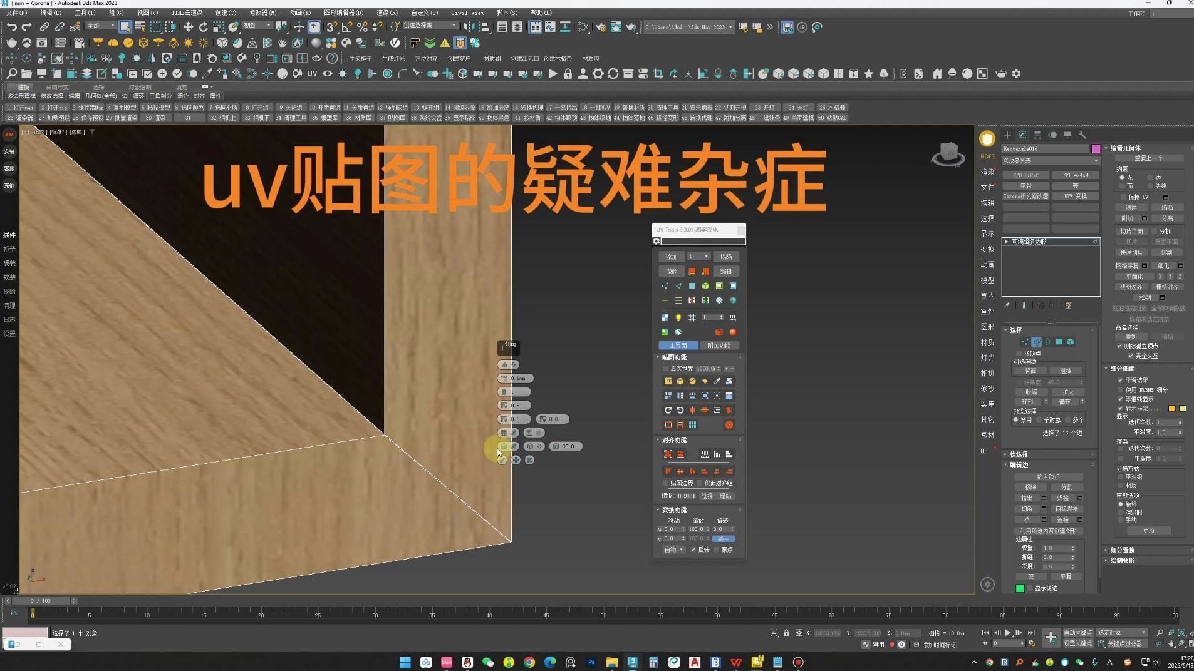Image resolution: width=1194 pixels, height=671 pixels.
Task: Click the UV text icon in toolbar
Action: 312,74
